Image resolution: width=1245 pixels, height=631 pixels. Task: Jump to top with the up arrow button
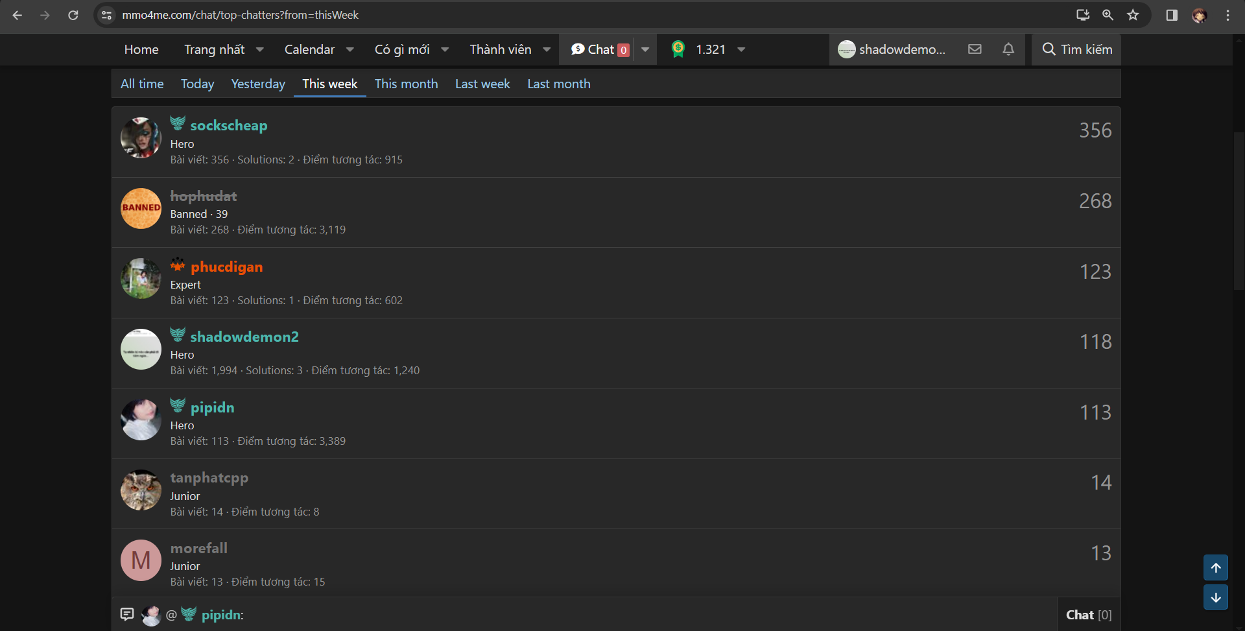coord(1216,567)
